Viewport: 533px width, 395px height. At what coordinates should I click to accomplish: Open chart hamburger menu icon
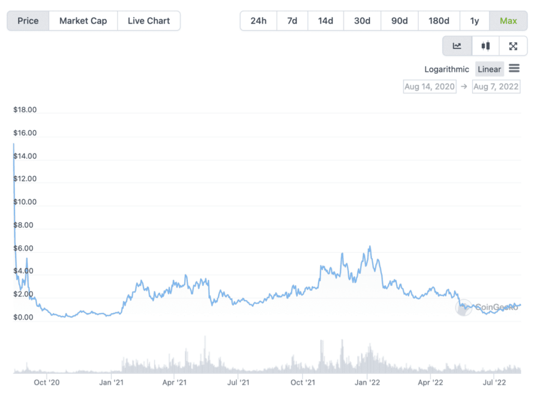(514, 68)
